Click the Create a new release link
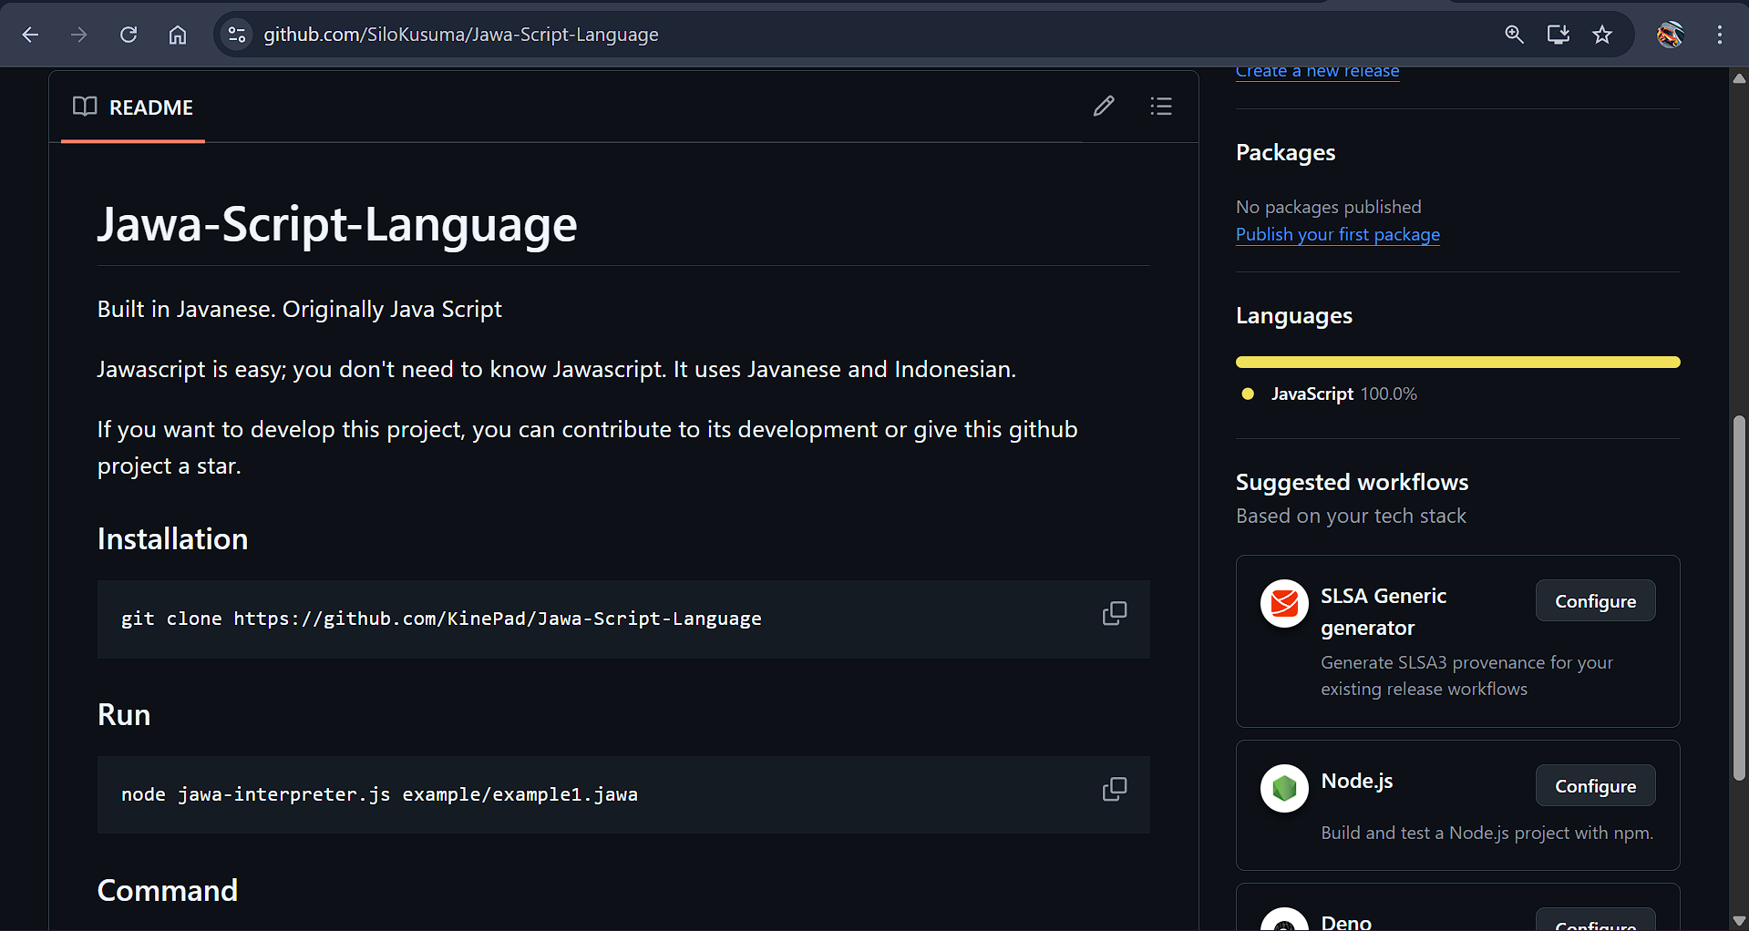The image size is (1749, 931). pos(1316,72)
